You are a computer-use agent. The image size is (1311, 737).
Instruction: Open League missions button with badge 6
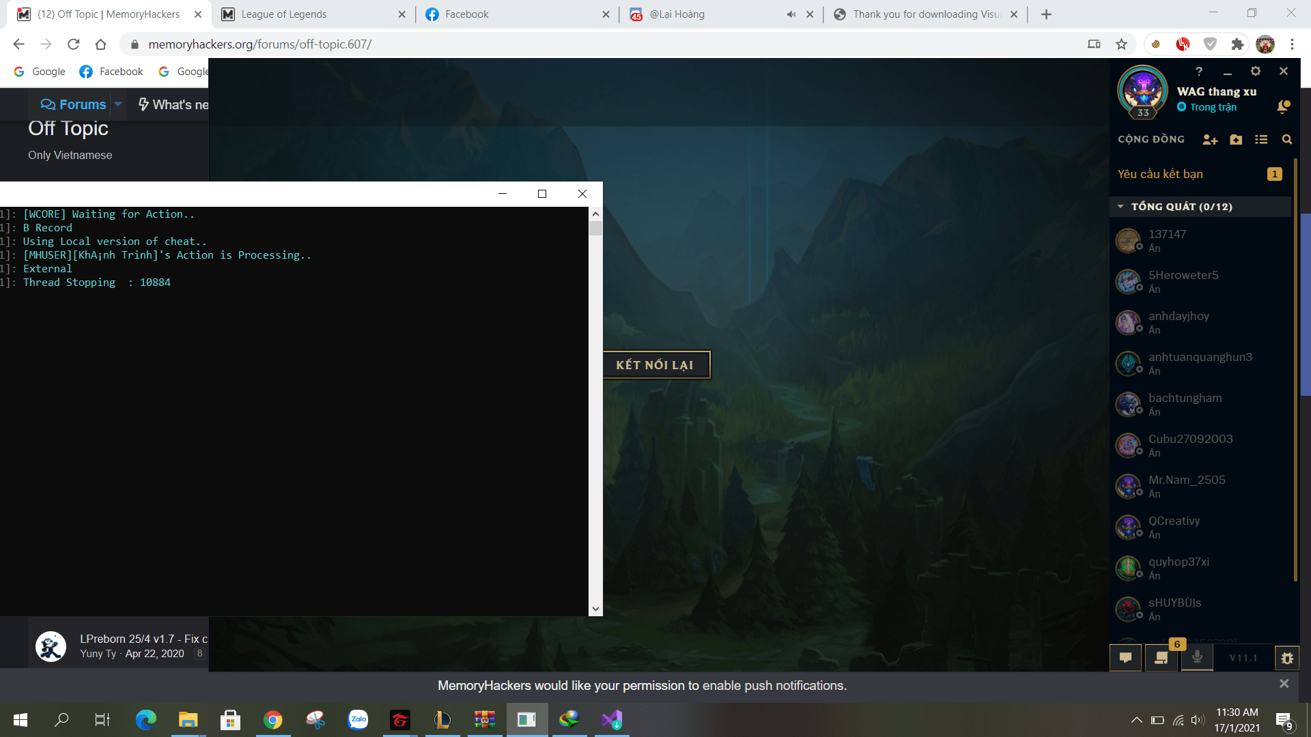(1161, 658)
